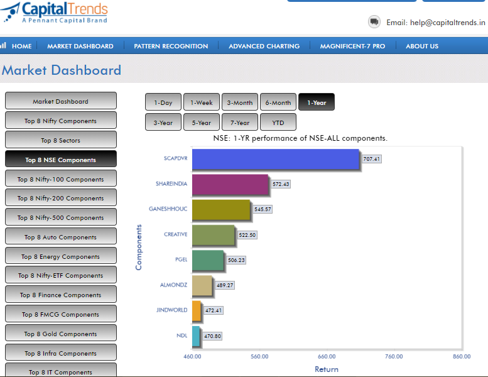The height and width of the screenshot is (377, 488).
Task: Open Top 8 Infra Components
Action: coord(61,352)
